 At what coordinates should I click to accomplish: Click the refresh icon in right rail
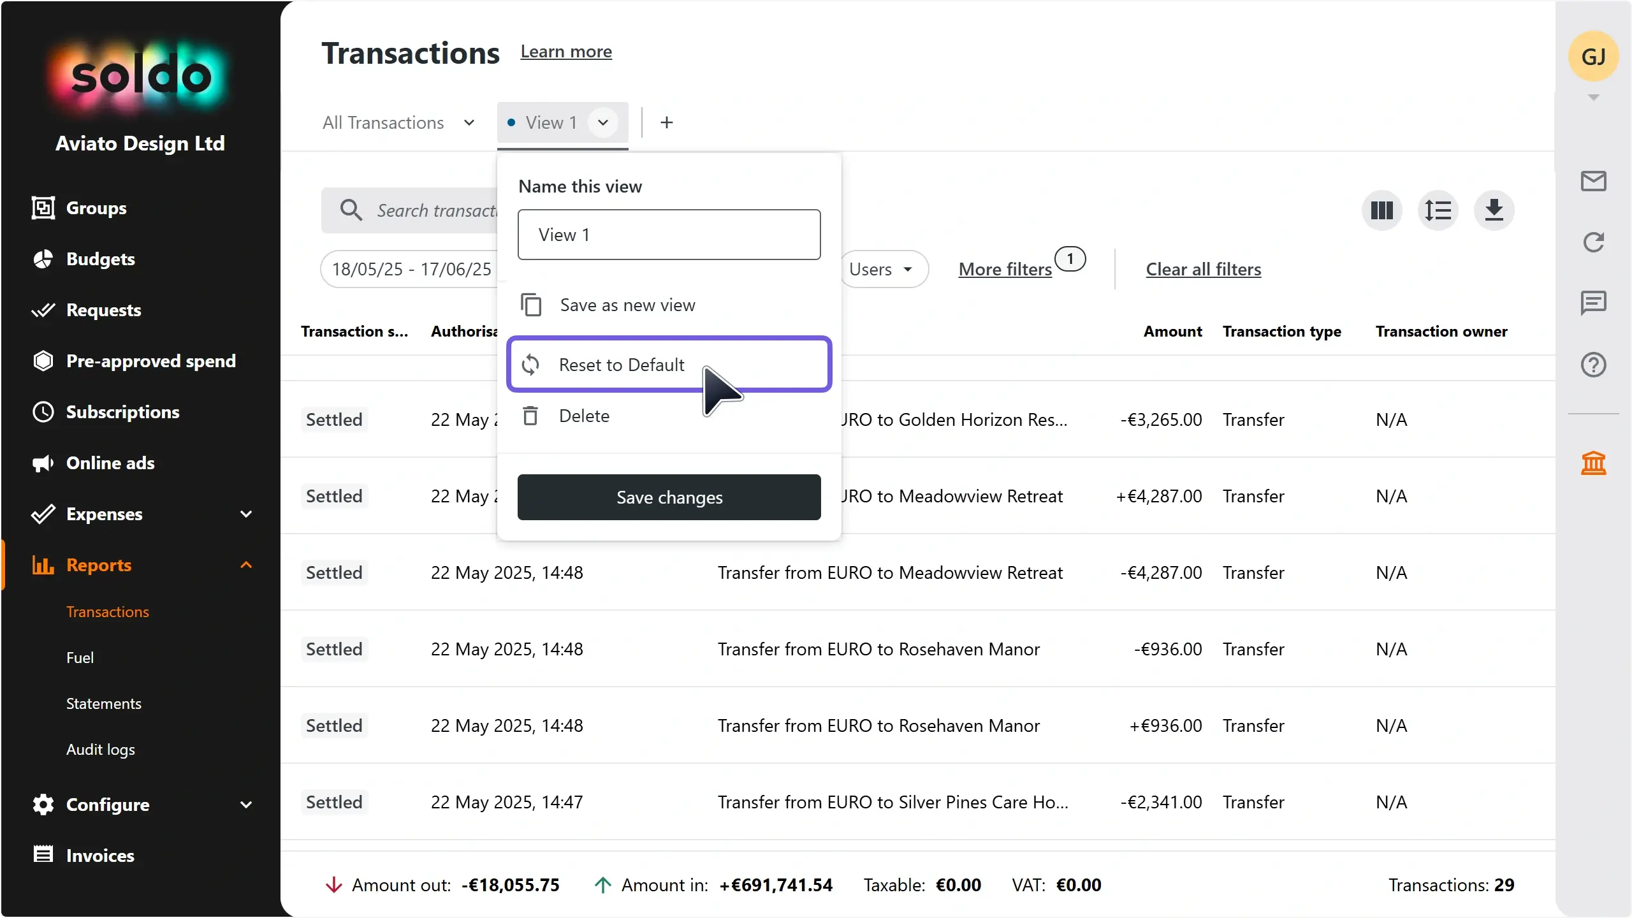[x=1593, y=242]
